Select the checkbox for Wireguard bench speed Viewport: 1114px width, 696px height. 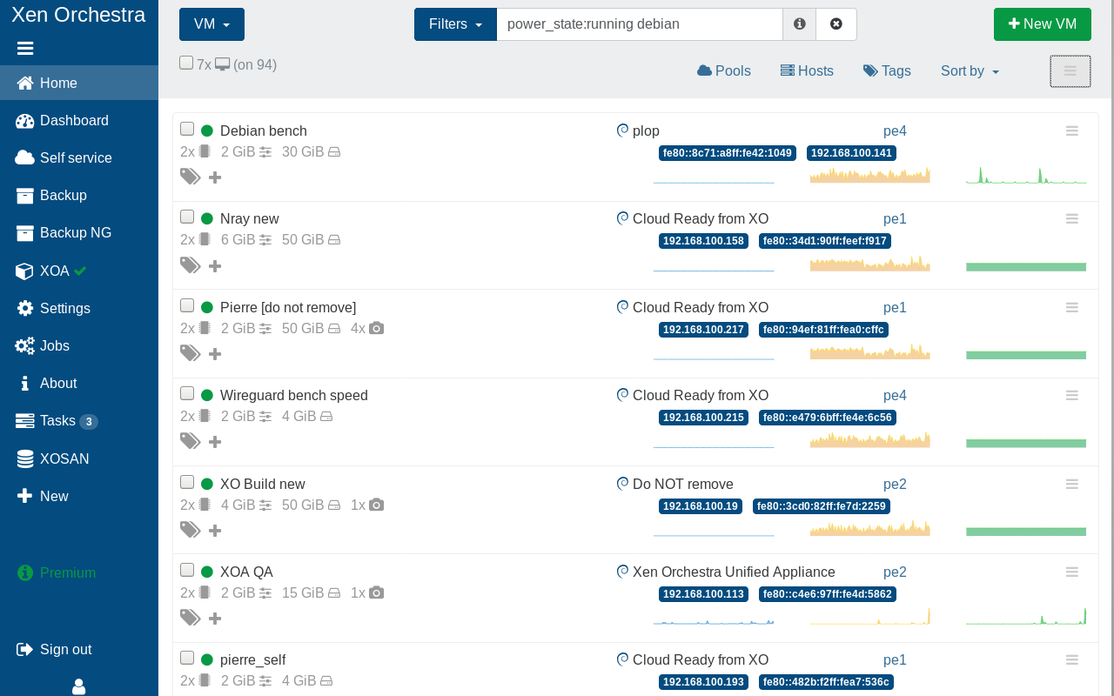[186, 392]
